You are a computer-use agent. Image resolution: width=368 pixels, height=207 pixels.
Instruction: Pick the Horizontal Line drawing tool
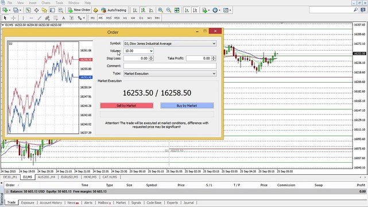click(x=31, y=18)
